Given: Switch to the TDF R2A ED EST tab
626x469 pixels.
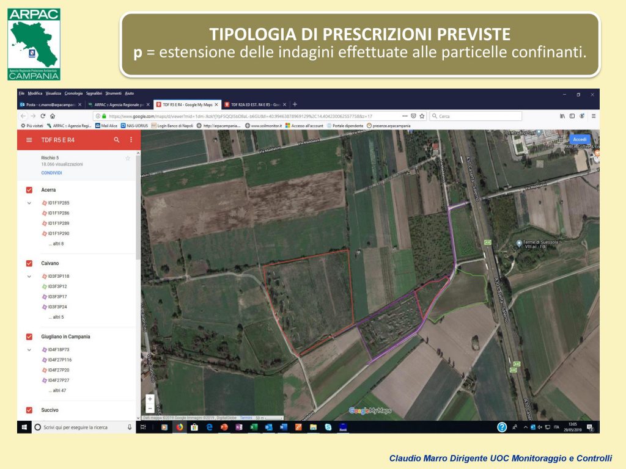Looking at the screenshot, I should point(256,104).
